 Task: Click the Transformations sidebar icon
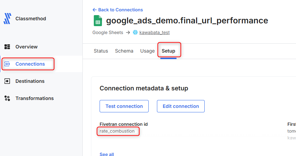tap(7, 98)
